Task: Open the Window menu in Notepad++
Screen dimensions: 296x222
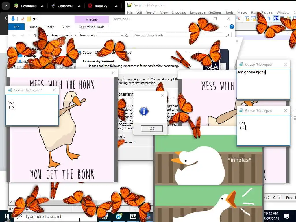Action: (283, 12)
